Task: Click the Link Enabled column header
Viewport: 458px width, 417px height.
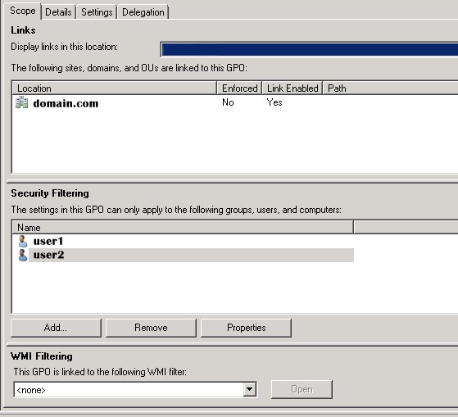Action: tap(292, 88)
